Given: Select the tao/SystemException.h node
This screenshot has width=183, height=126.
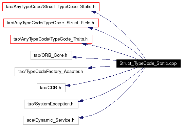Looking at the screenshot, I should (x=51, y=104).
